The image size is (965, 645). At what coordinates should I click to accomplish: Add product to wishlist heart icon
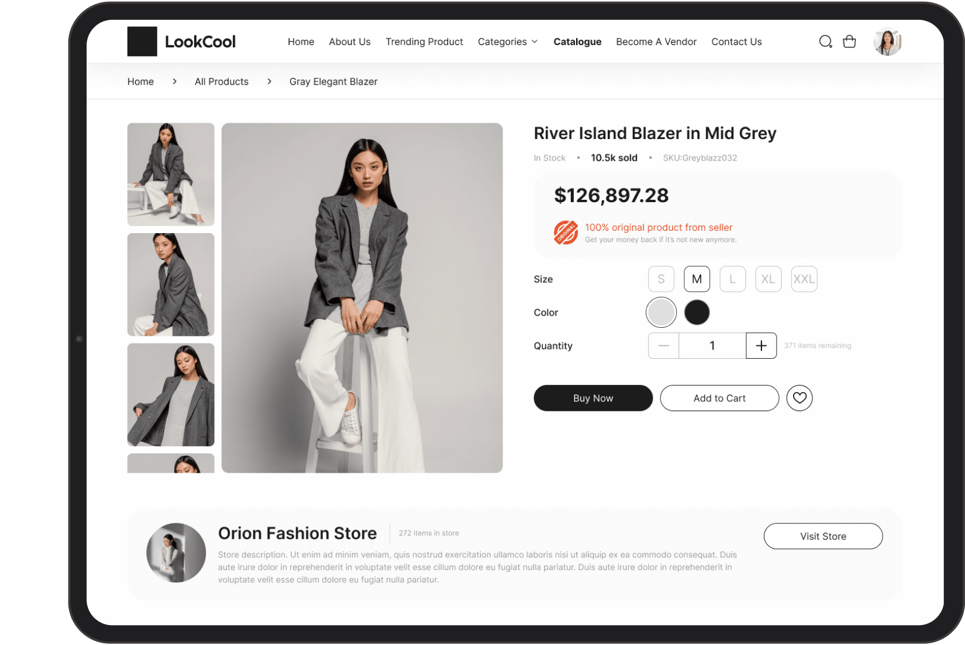coord(799,398)
